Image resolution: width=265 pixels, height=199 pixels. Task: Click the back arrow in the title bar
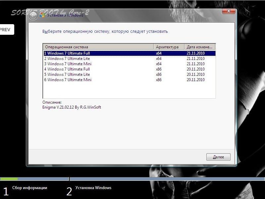[33, 16]
